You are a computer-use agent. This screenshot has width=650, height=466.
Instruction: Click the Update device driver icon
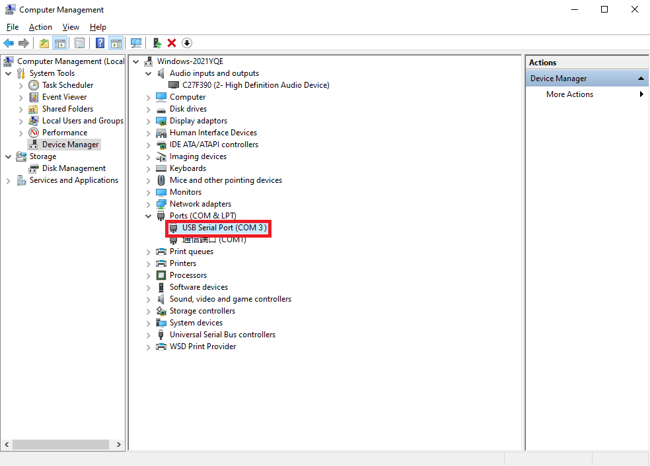tap(157, 43)
